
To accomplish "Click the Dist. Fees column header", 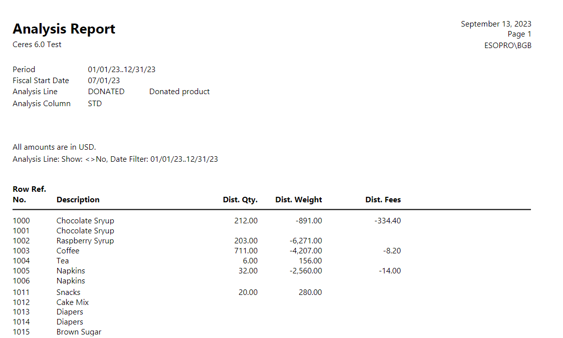I will (383, 200).
